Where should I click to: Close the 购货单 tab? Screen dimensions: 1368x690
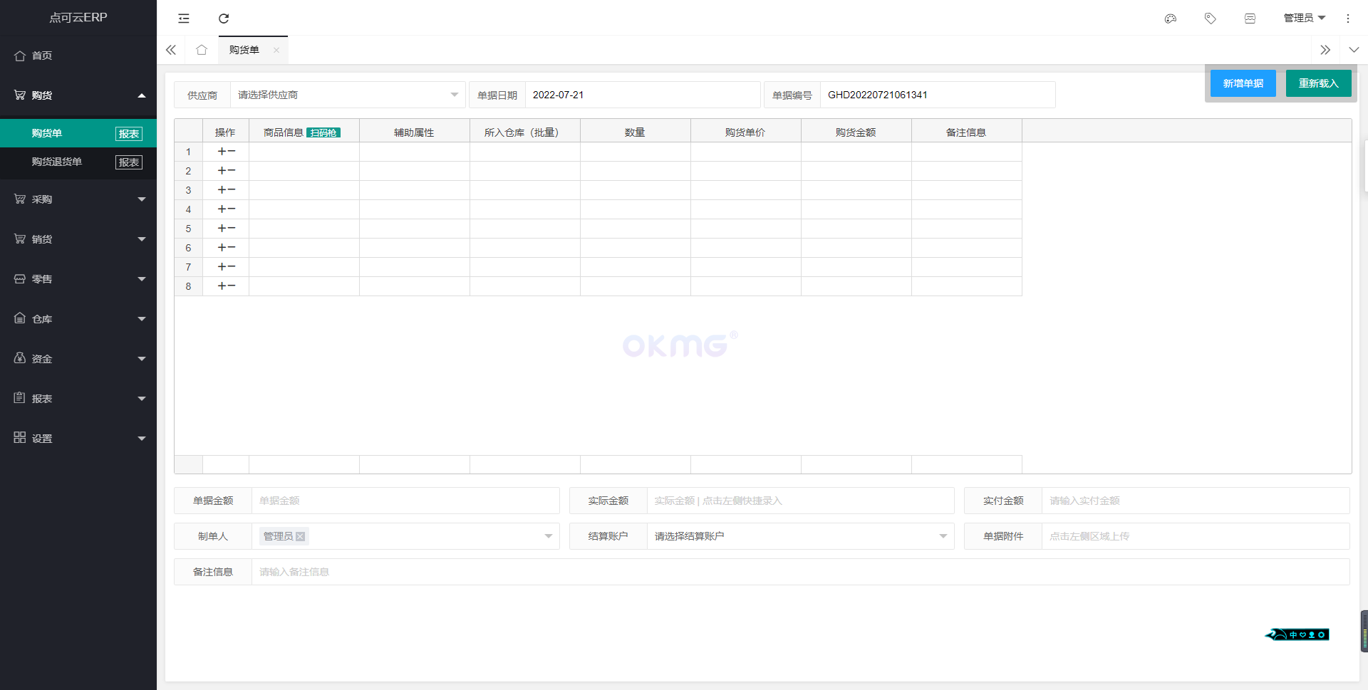click(276, 50)
